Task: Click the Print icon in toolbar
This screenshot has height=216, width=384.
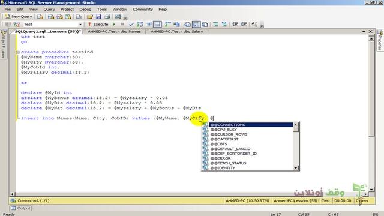Action: 107,17
